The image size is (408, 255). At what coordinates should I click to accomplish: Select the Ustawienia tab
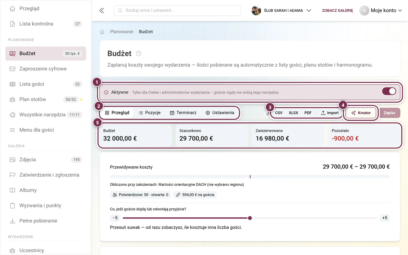(x=220, y=113)
